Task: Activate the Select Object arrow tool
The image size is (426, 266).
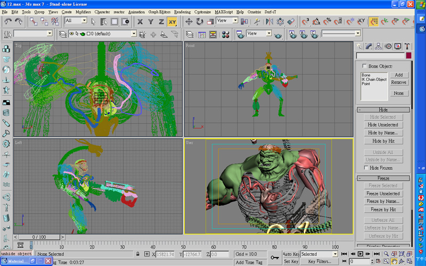Action: [x=93, y=21]
